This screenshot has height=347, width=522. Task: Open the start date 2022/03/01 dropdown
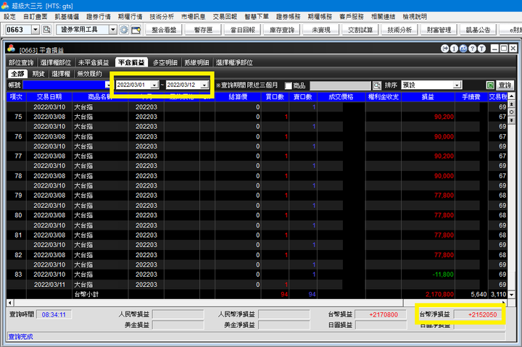coord(154,85)
